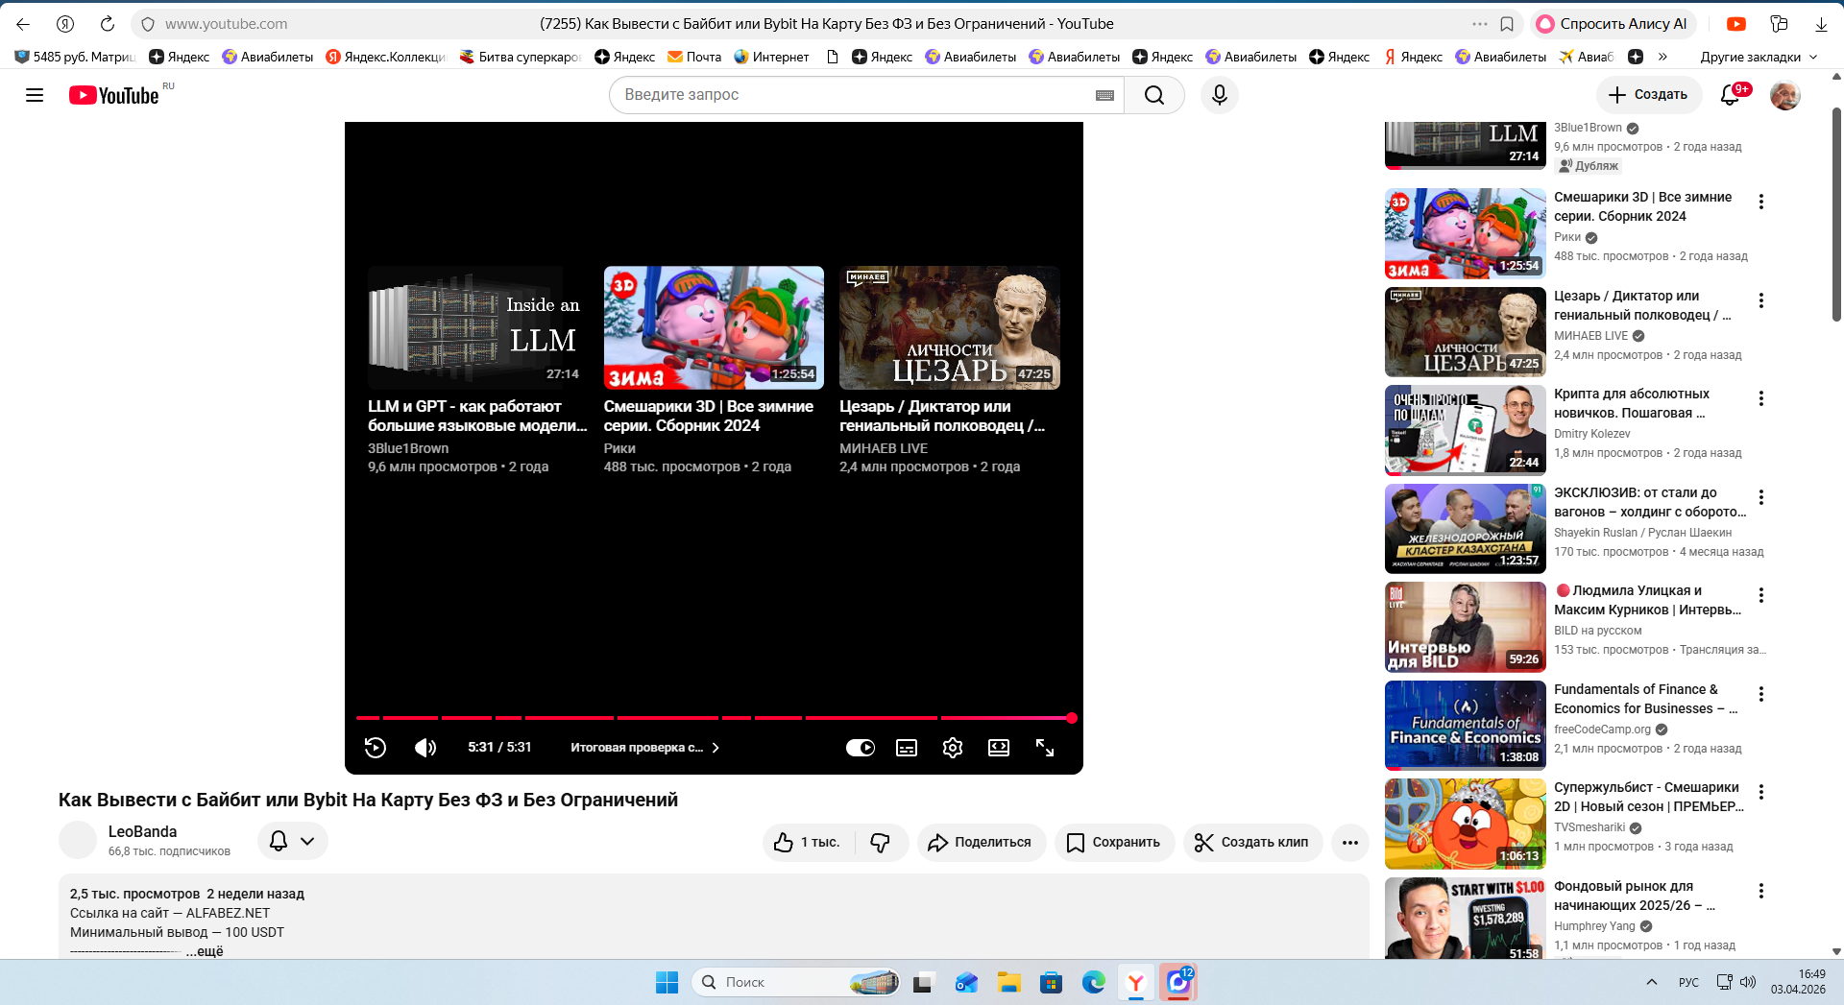The height and width of the screenshot is (1005, 1844).
Task: Save the video to a playlist
Action: pyautogui.click(x=1114, y=843)
